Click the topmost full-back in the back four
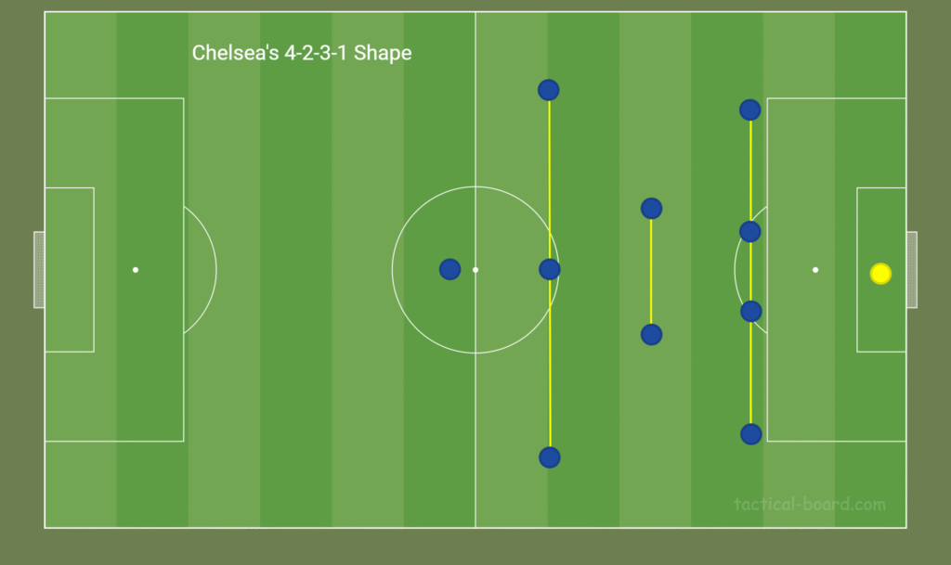Image resolution: width=951 pixels, height=565 pixels. point(750,109)
